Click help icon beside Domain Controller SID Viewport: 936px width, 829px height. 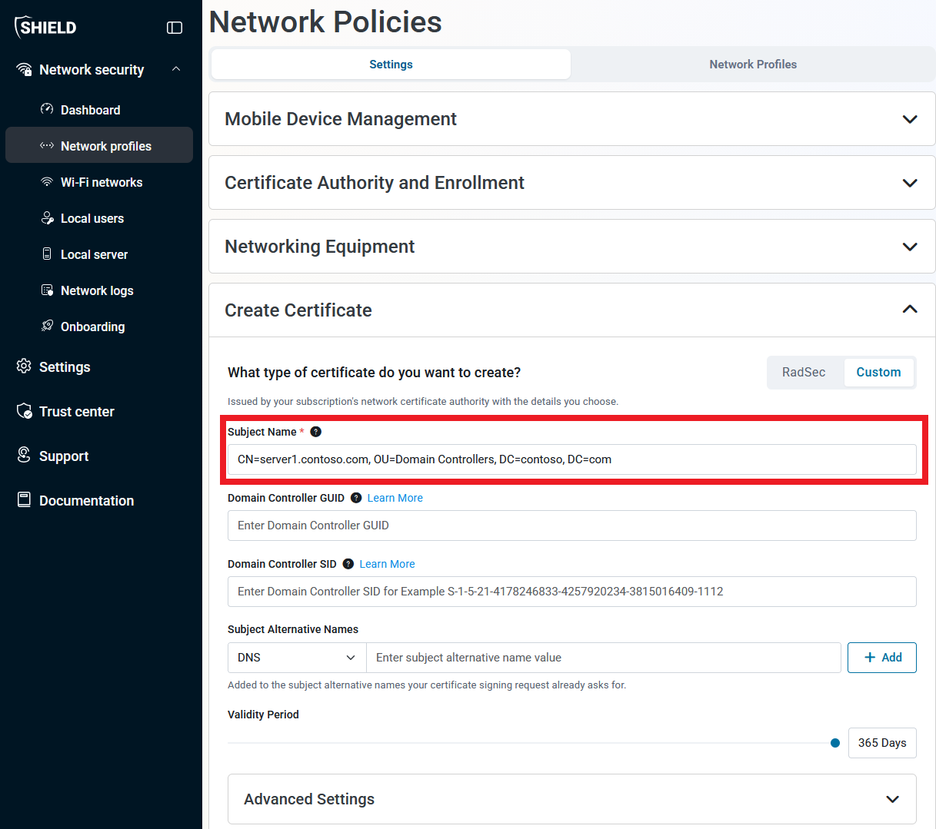click(x=348, y=564)
